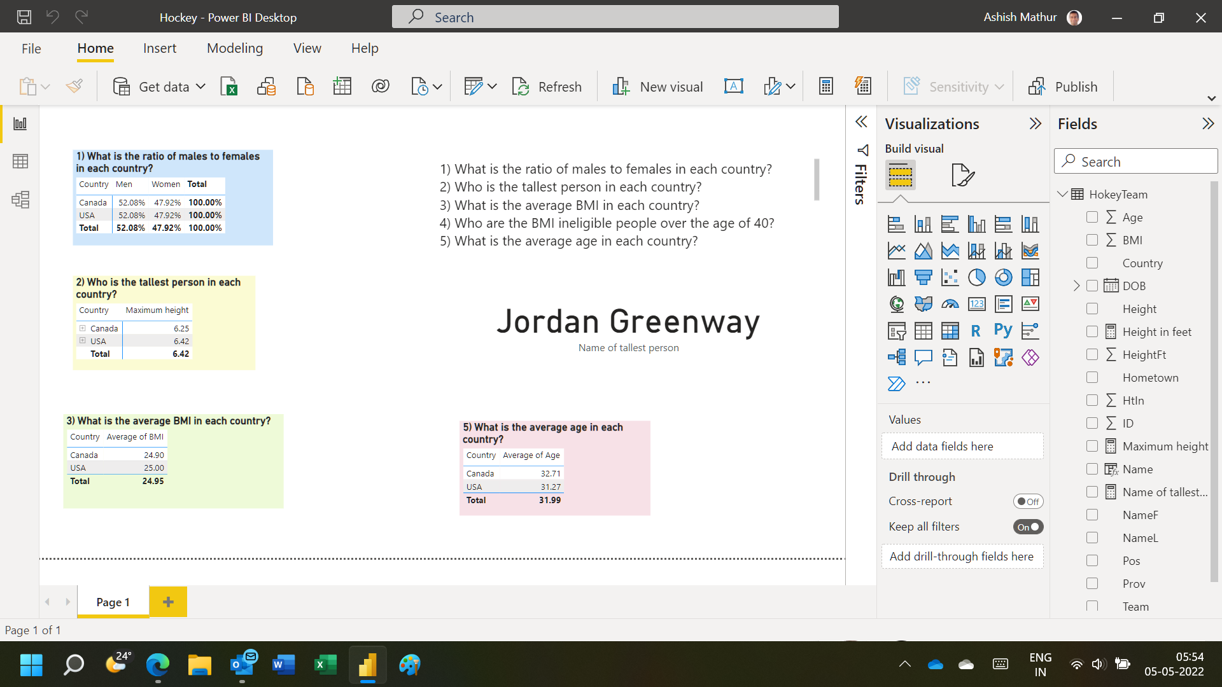Open the File menu
Image resolution: width=1222 pixels, height=687 pixels.
pos(31,48)
